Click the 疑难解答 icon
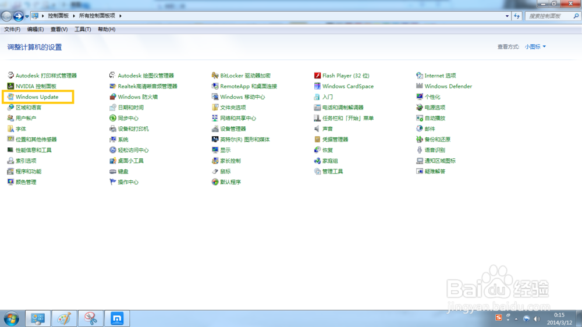Image resolution: width=582 pixels, height=327 pixels. pos(420,172)
